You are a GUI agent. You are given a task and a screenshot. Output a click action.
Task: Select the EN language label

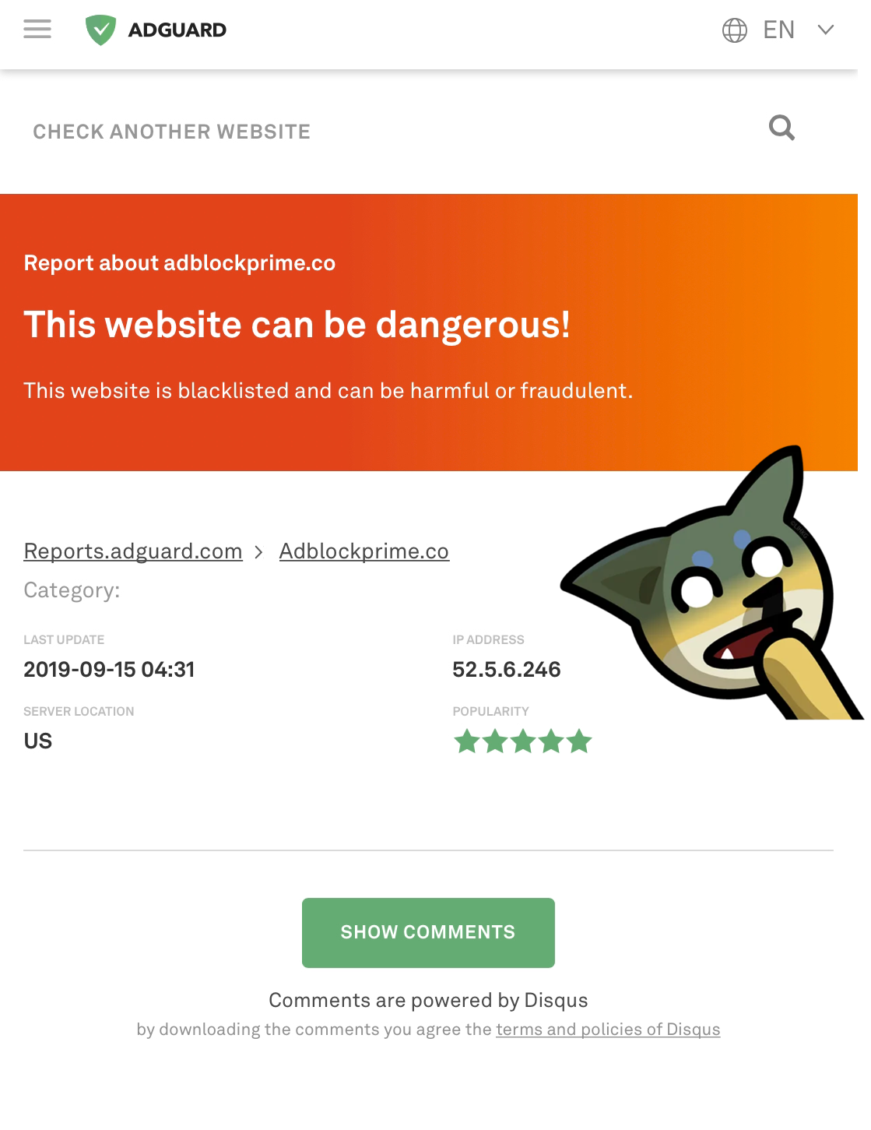778,30
